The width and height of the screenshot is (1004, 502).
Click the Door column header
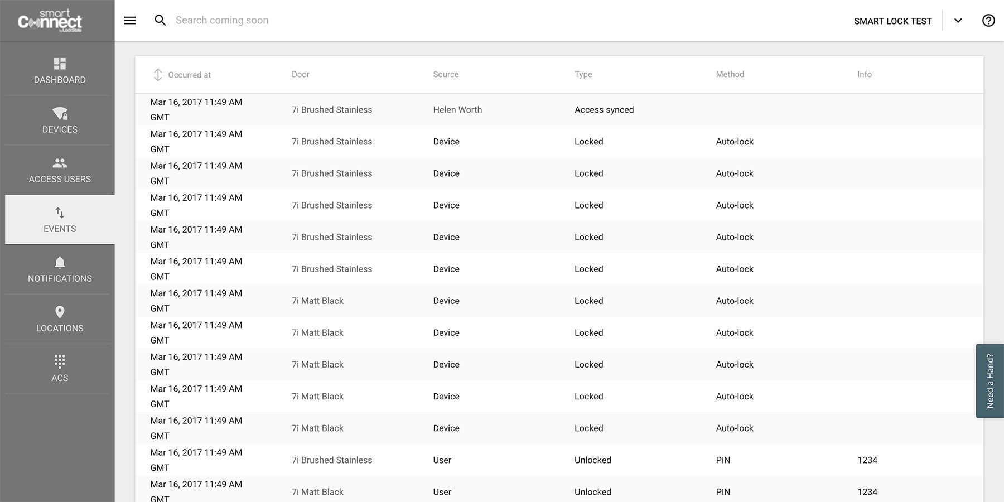click(x=301, y=74)
